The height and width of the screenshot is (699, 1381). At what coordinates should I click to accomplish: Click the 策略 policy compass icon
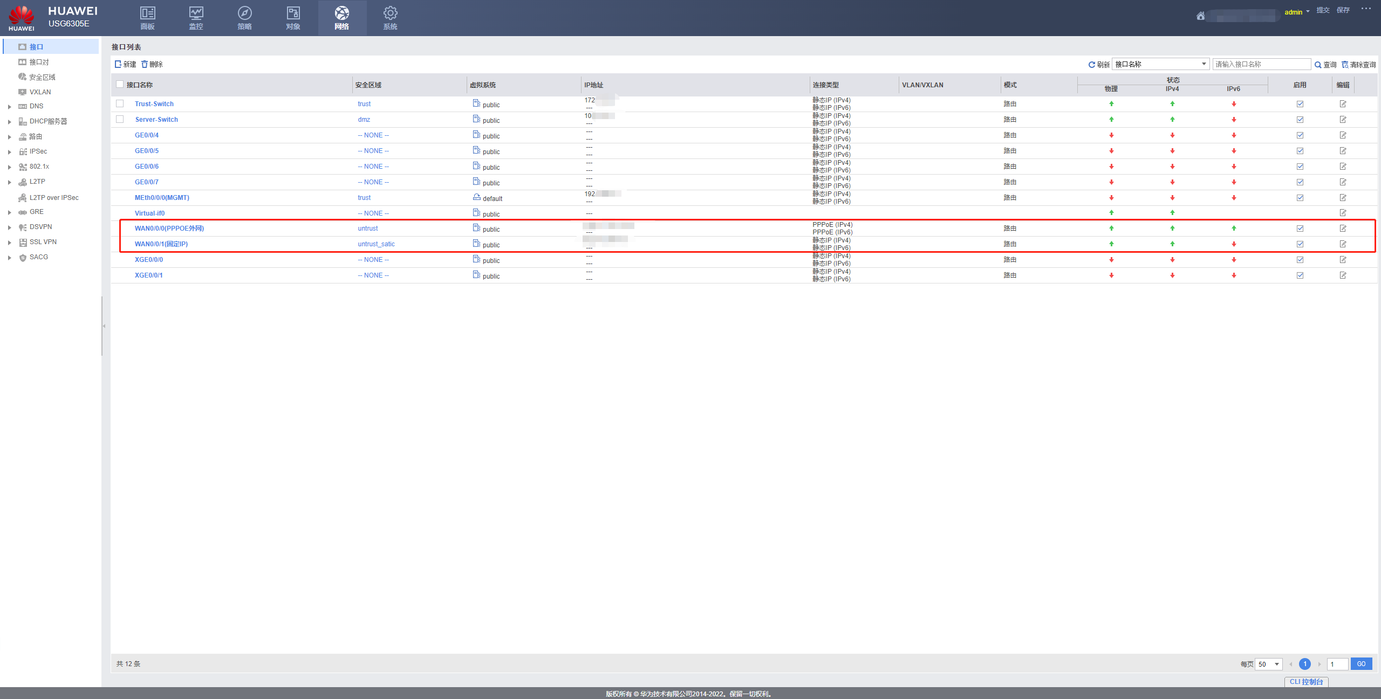tap(244, 13)
